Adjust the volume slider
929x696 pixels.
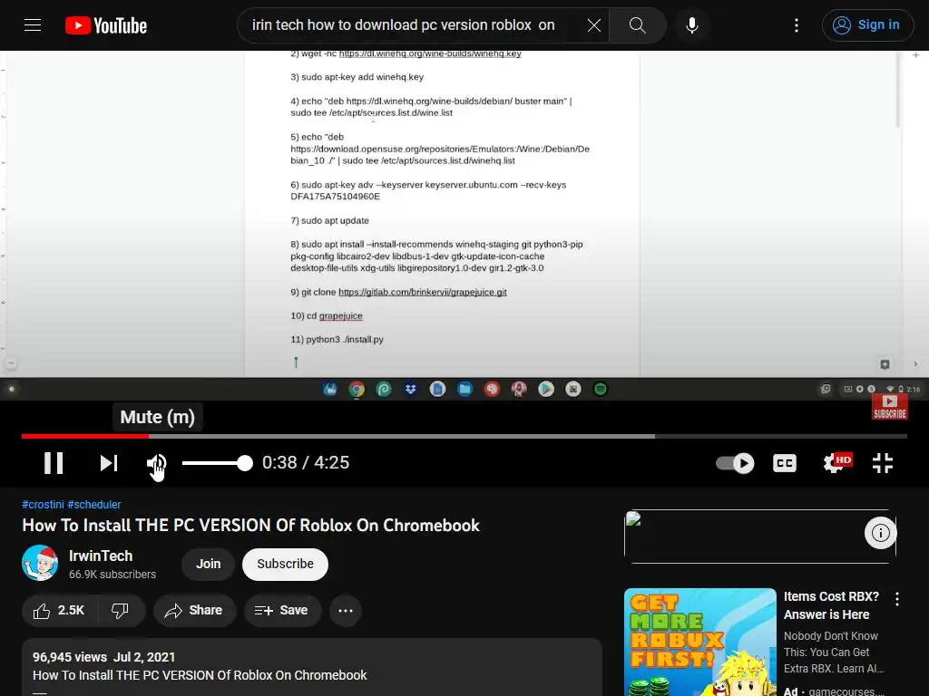pyautogui.click(x=217, y=463)
